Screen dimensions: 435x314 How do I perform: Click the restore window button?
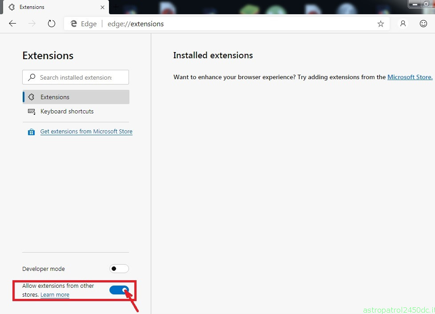click(427, 4)
